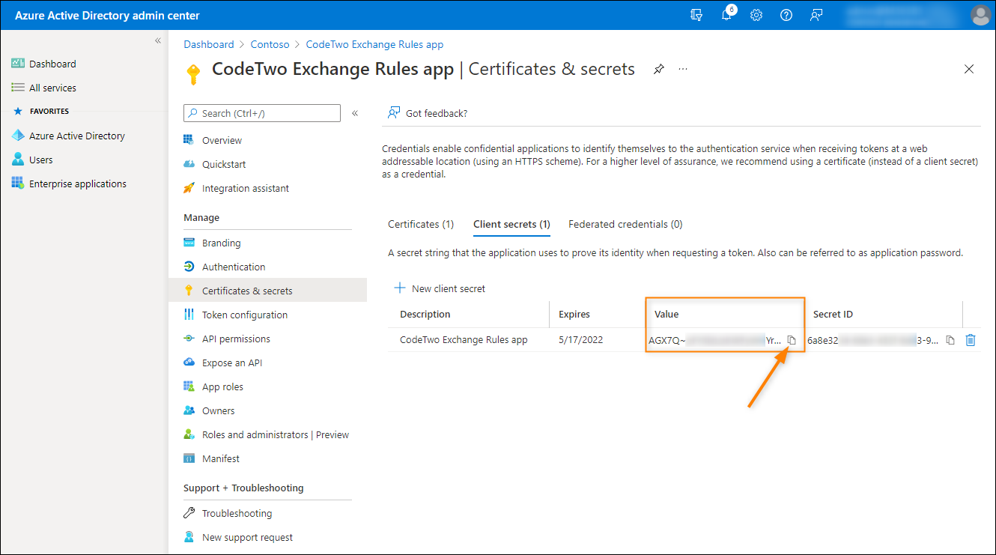Copy the Secret ID
996x555 pixels.
coord(950,340)
